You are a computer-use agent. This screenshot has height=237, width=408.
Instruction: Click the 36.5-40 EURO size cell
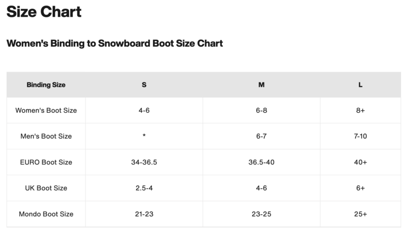pos(261,162)
